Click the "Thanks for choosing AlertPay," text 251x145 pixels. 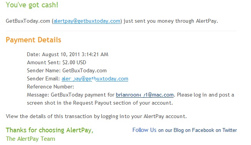49,130
